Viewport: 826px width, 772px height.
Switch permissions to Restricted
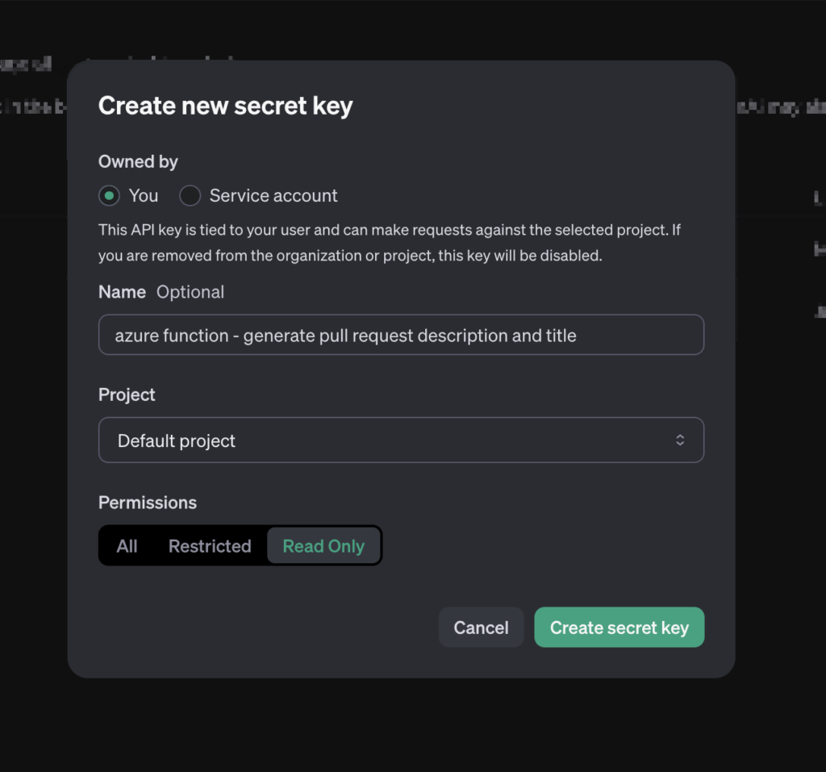point(210,546)
